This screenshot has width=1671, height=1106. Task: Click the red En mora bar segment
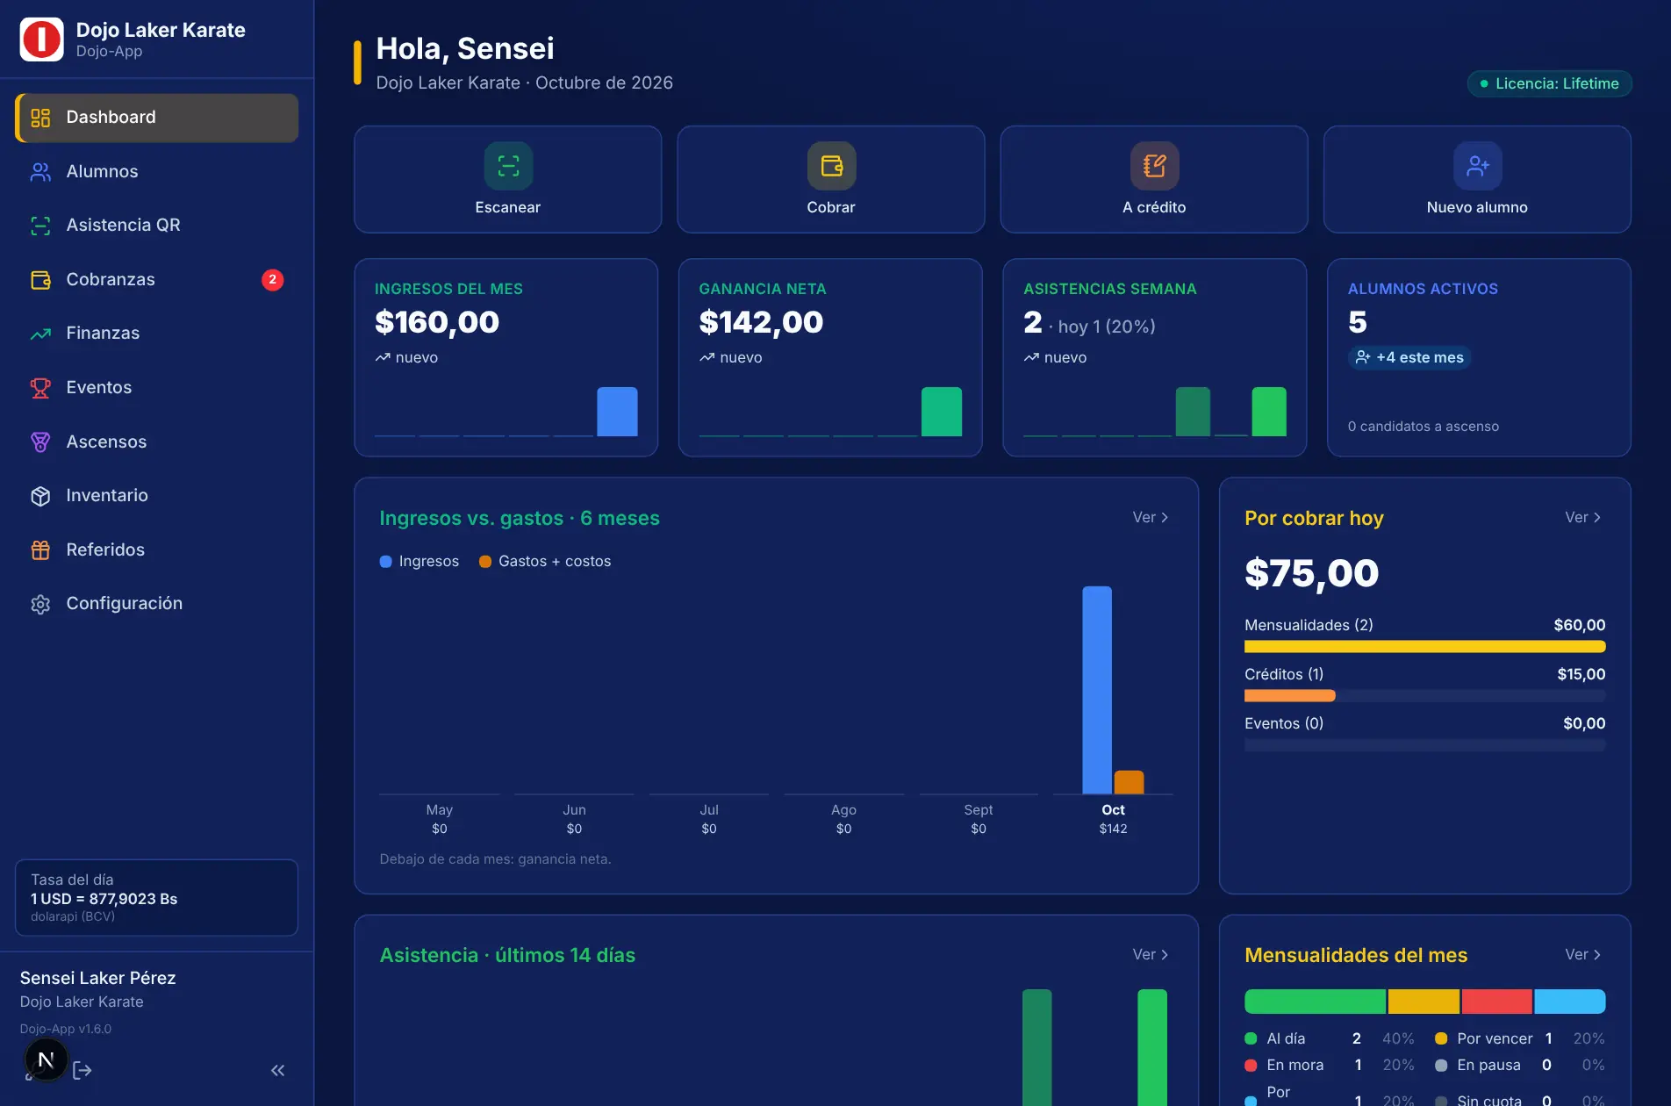click(x=1496, y=1002)
